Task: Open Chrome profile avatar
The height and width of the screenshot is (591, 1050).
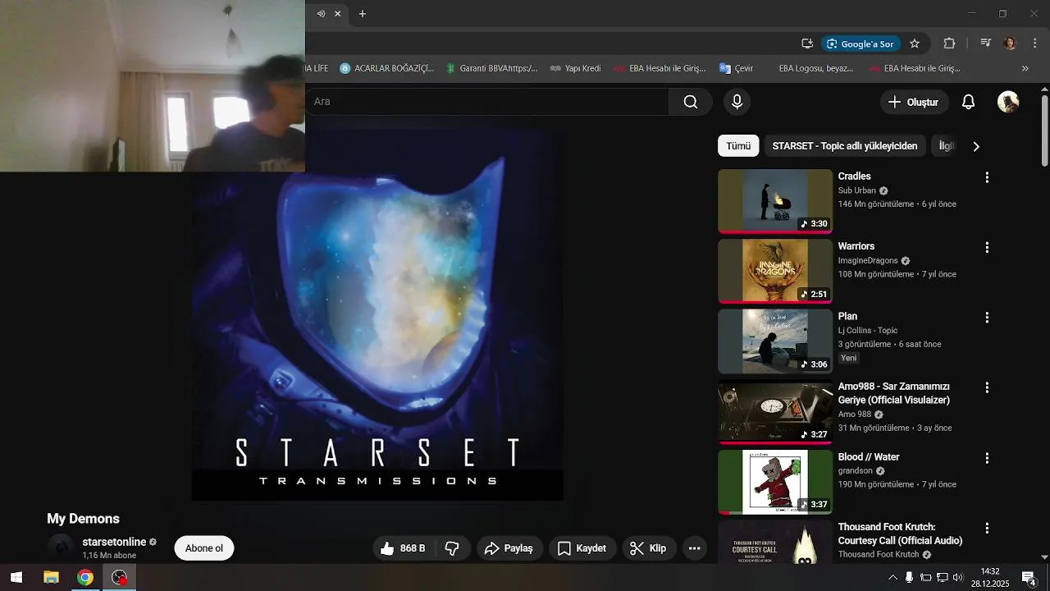Action: [x=1010, y=44]
